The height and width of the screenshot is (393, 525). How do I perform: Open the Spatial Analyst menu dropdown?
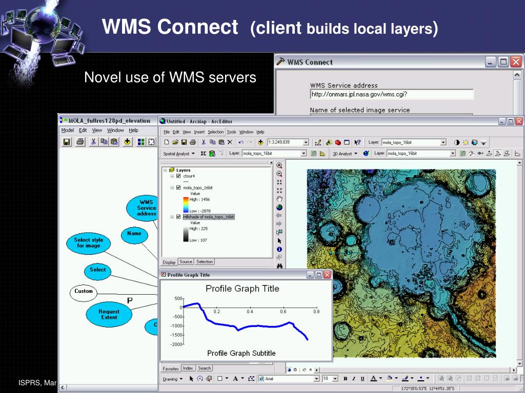pos(179,154)
